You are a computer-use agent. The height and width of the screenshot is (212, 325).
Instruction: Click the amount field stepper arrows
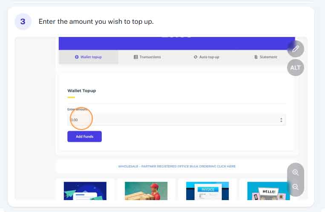(281, 120)
